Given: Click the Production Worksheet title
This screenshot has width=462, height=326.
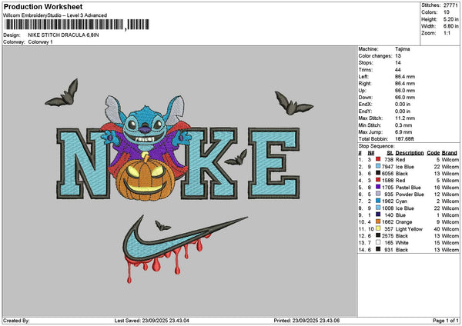Looking at the screenshot, I should point(38,7).
